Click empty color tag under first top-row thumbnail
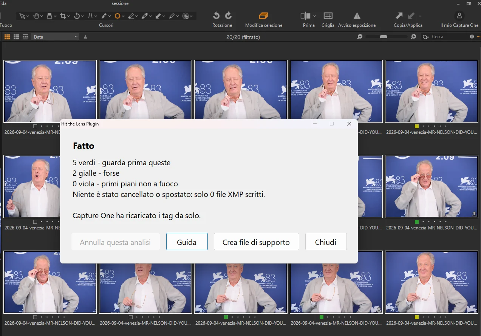The image size is (481, 336). click(35, 126)
